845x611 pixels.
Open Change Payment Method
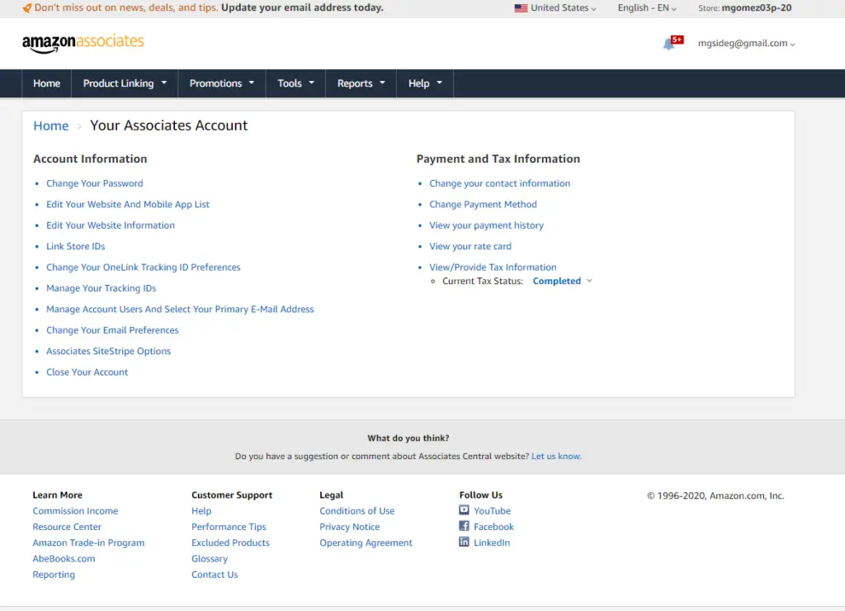pos(483,205)
